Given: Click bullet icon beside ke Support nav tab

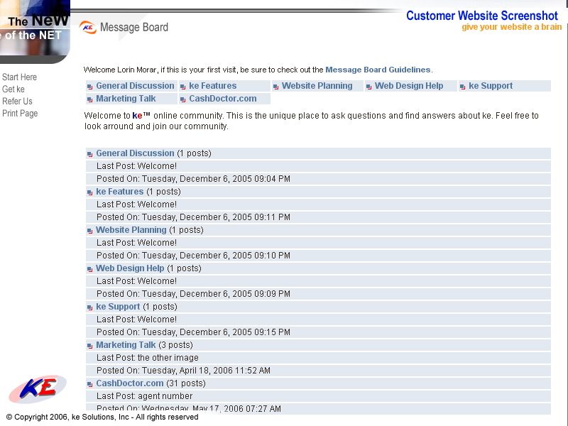Looking at the screenshot, I should (463, 87).
